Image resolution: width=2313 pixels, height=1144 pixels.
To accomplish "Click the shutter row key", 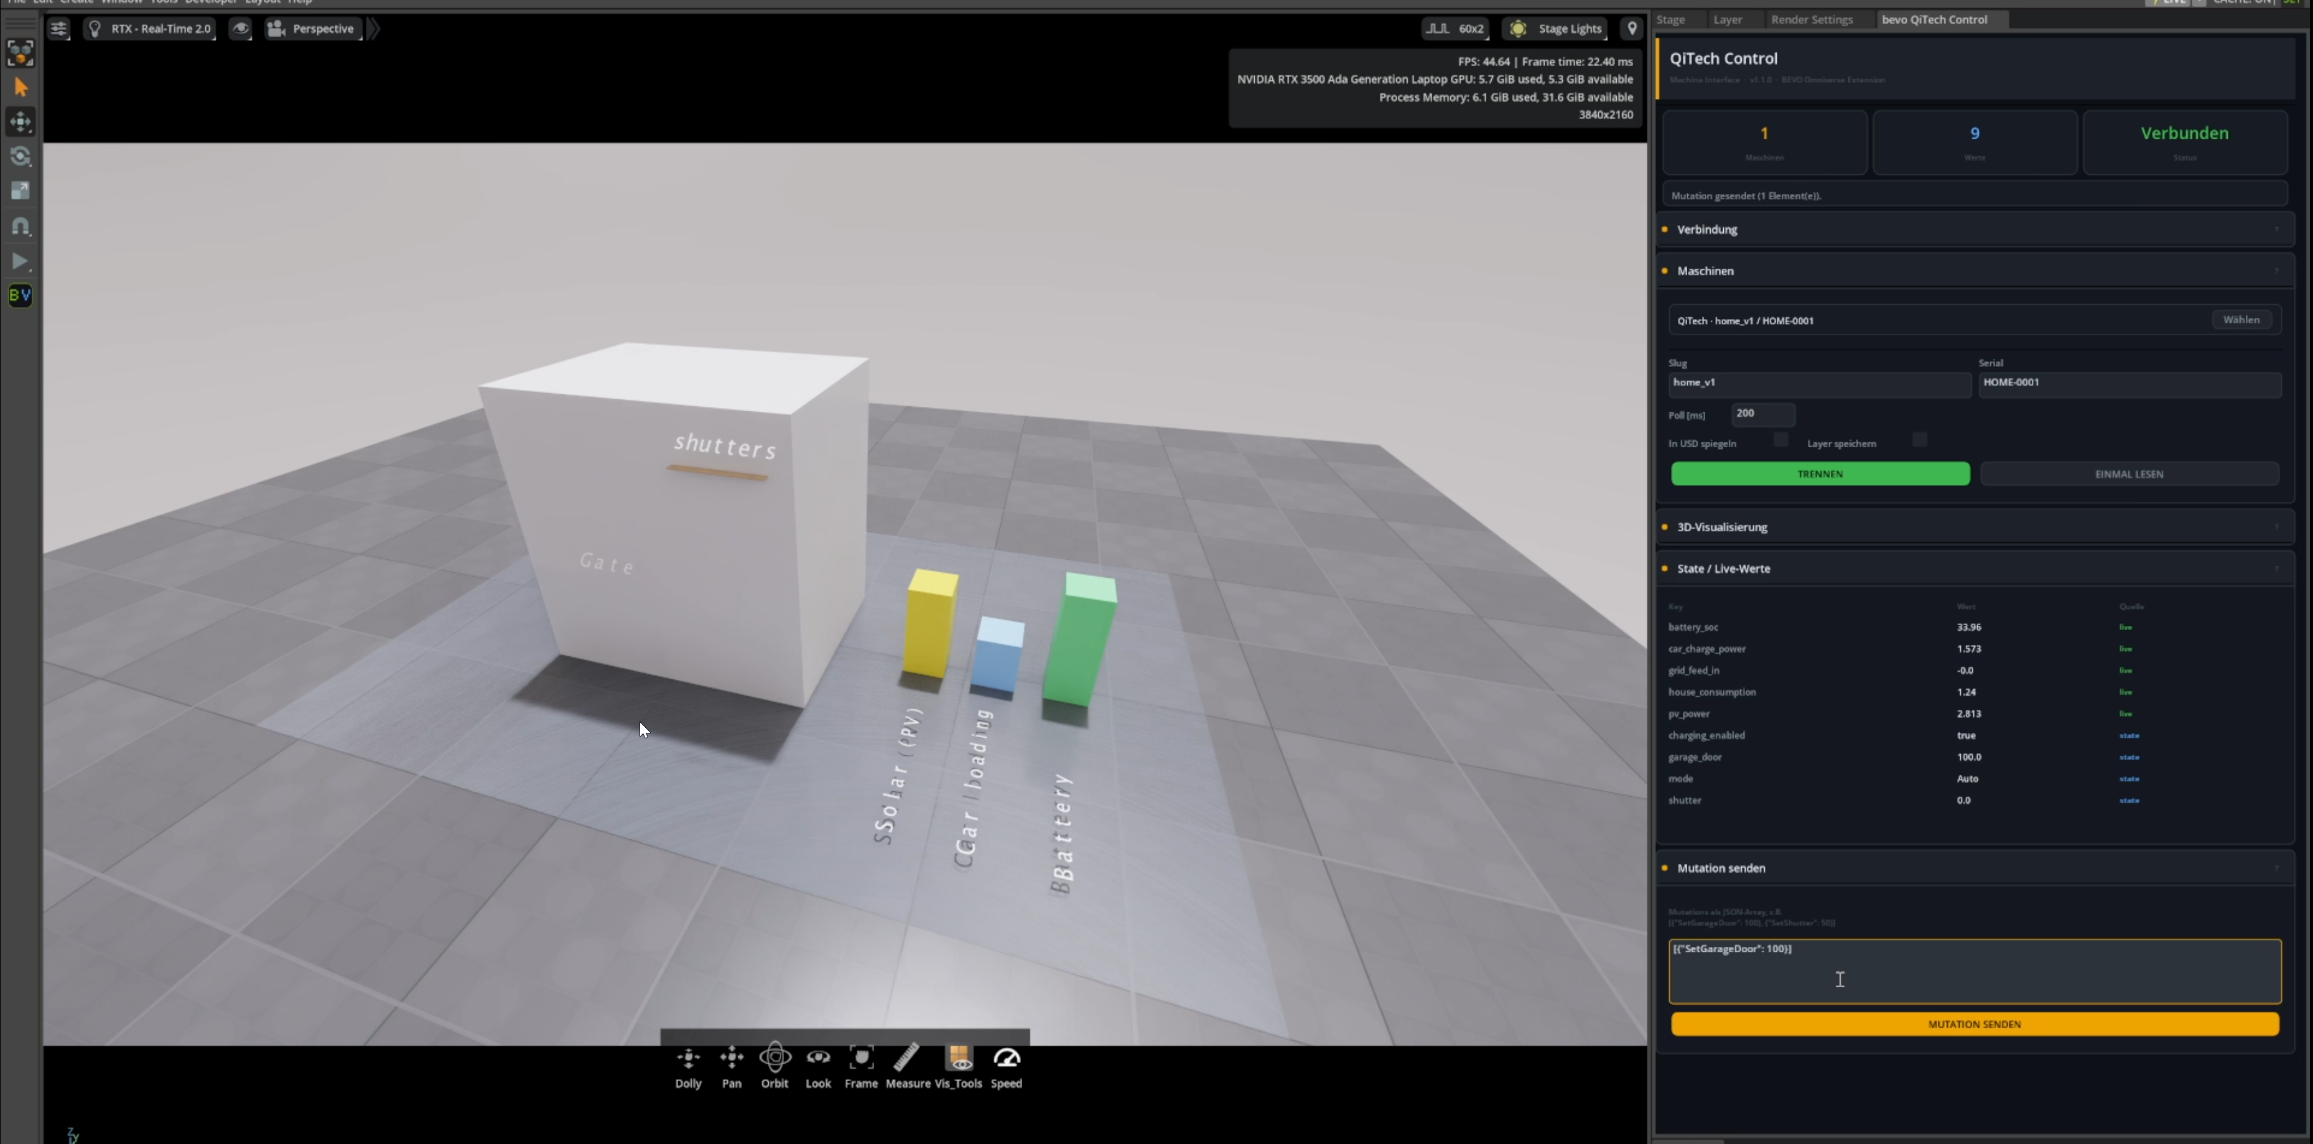I will (1685, 800).
